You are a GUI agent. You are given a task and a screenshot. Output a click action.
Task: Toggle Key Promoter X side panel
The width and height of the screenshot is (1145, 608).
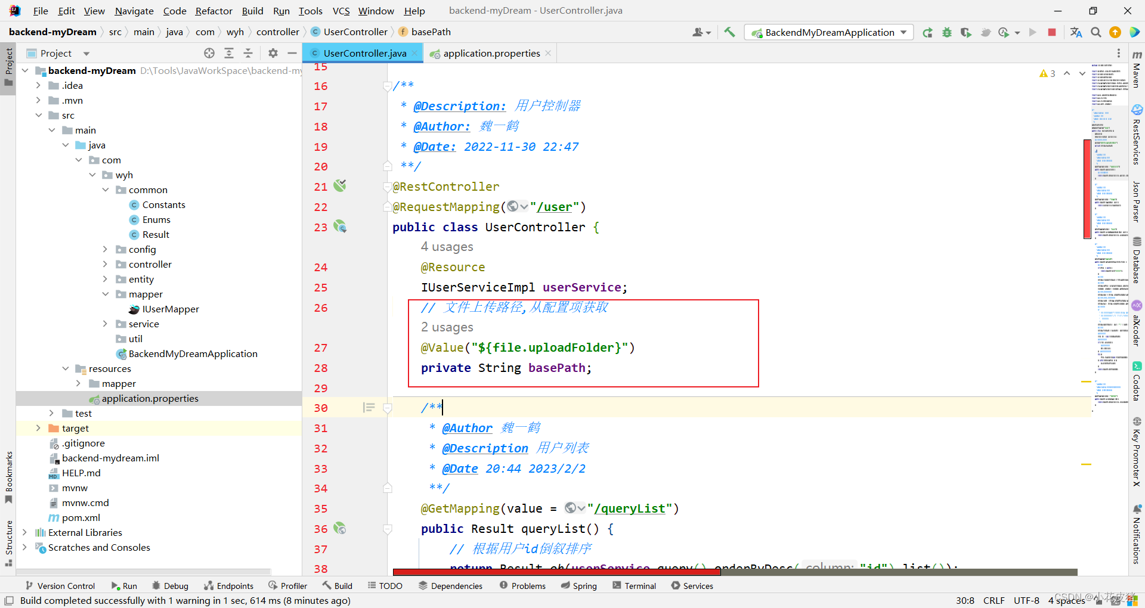point(1137,452)
